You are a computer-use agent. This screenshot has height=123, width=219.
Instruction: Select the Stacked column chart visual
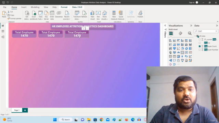(174, 41)
